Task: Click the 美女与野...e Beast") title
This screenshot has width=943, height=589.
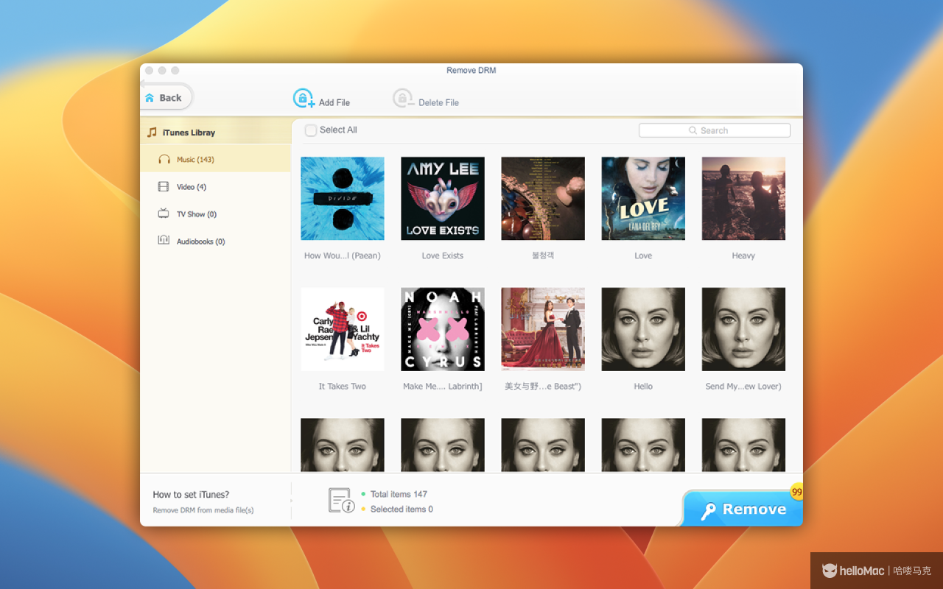Action: 543,386
